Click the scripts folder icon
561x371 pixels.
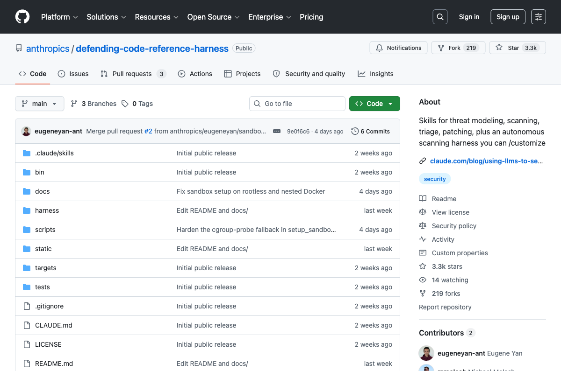[x=27, y=230]
